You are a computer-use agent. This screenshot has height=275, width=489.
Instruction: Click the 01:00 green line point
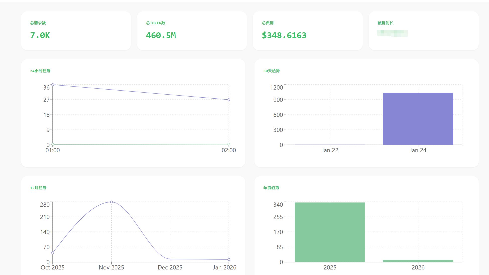53,144
